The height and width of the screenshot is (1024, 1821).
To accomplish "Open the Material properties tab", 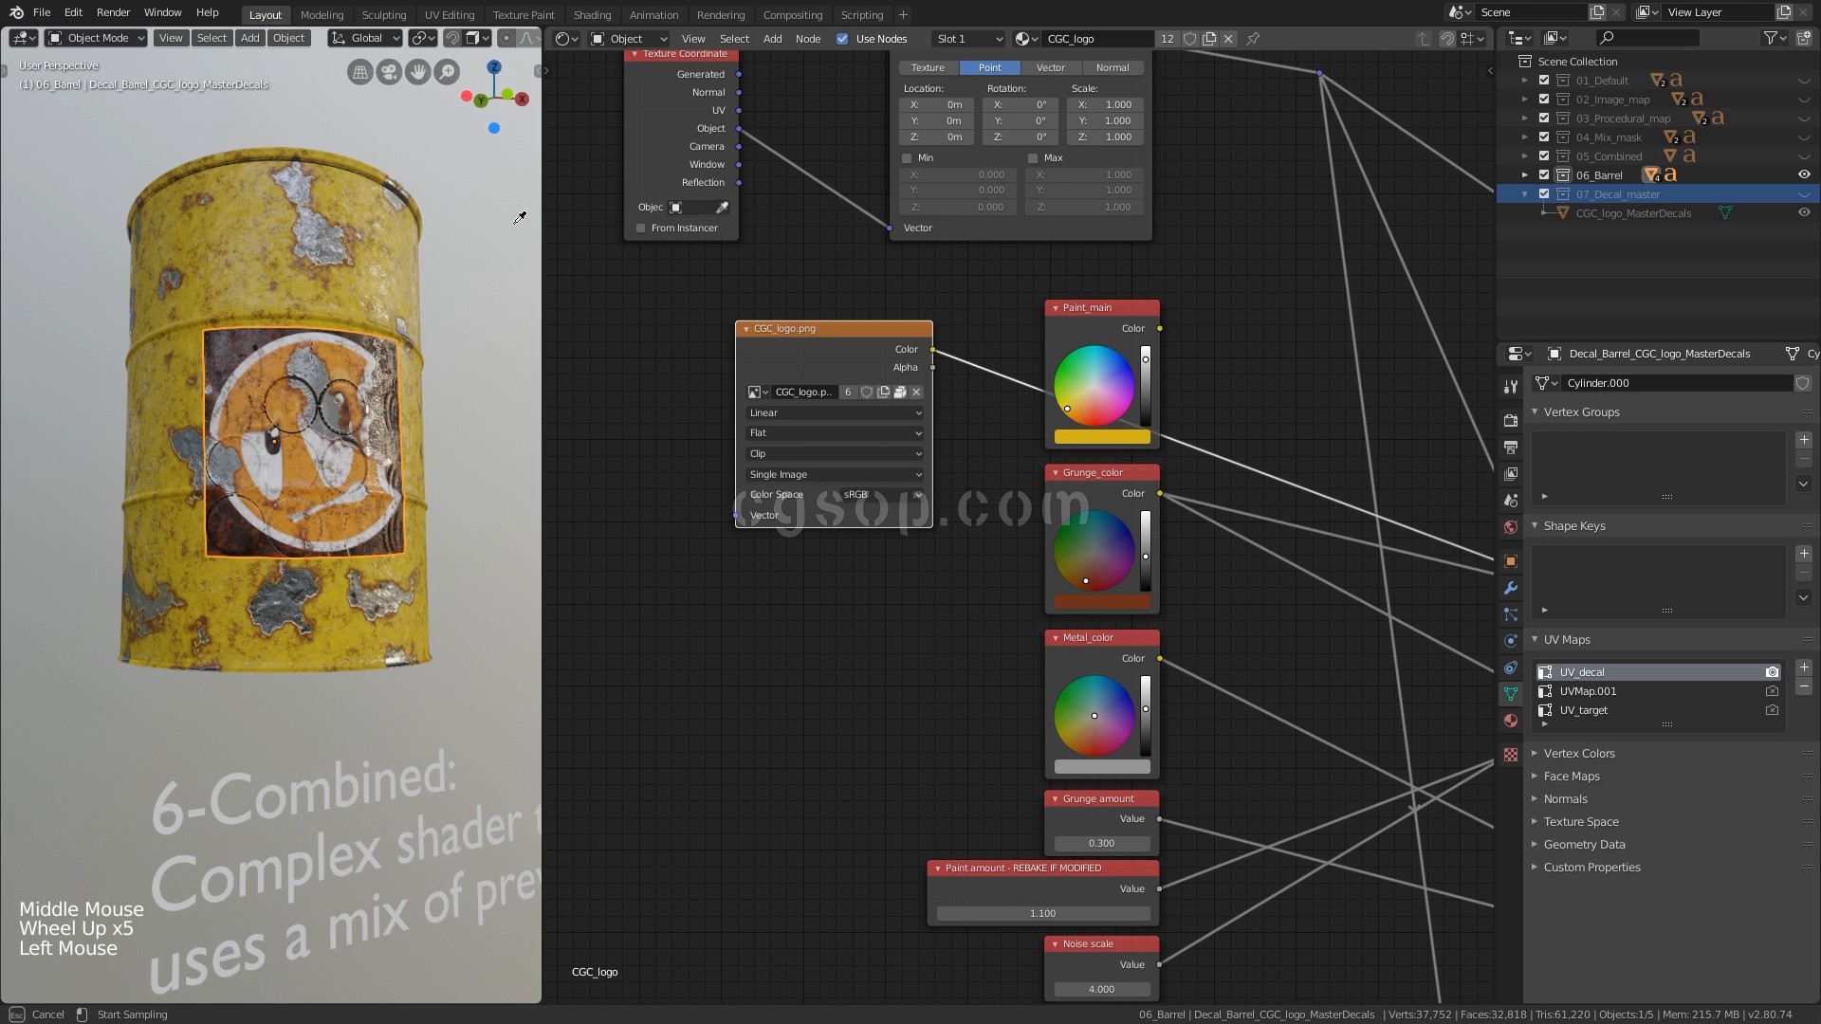I will 1511,721.
